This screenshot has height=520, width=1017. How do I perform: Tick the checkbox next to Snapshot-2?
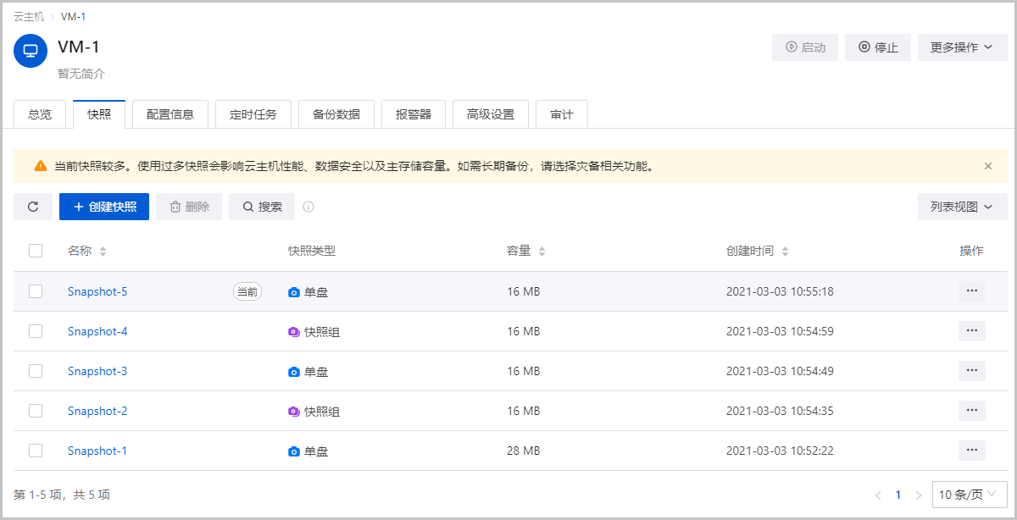point(36,410)
